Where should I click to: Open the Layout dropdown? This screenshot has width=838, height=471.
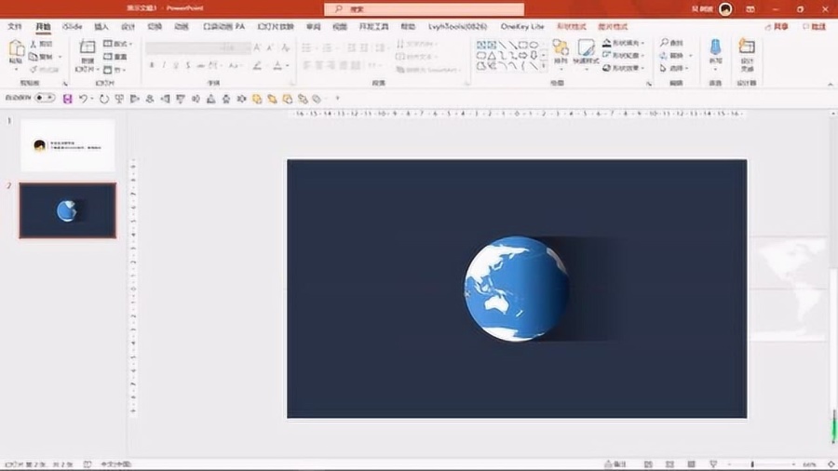coord(117,43)
